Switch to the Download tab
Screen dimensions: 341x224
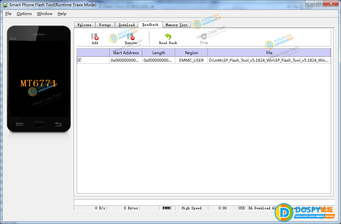(x=126, y=25)
